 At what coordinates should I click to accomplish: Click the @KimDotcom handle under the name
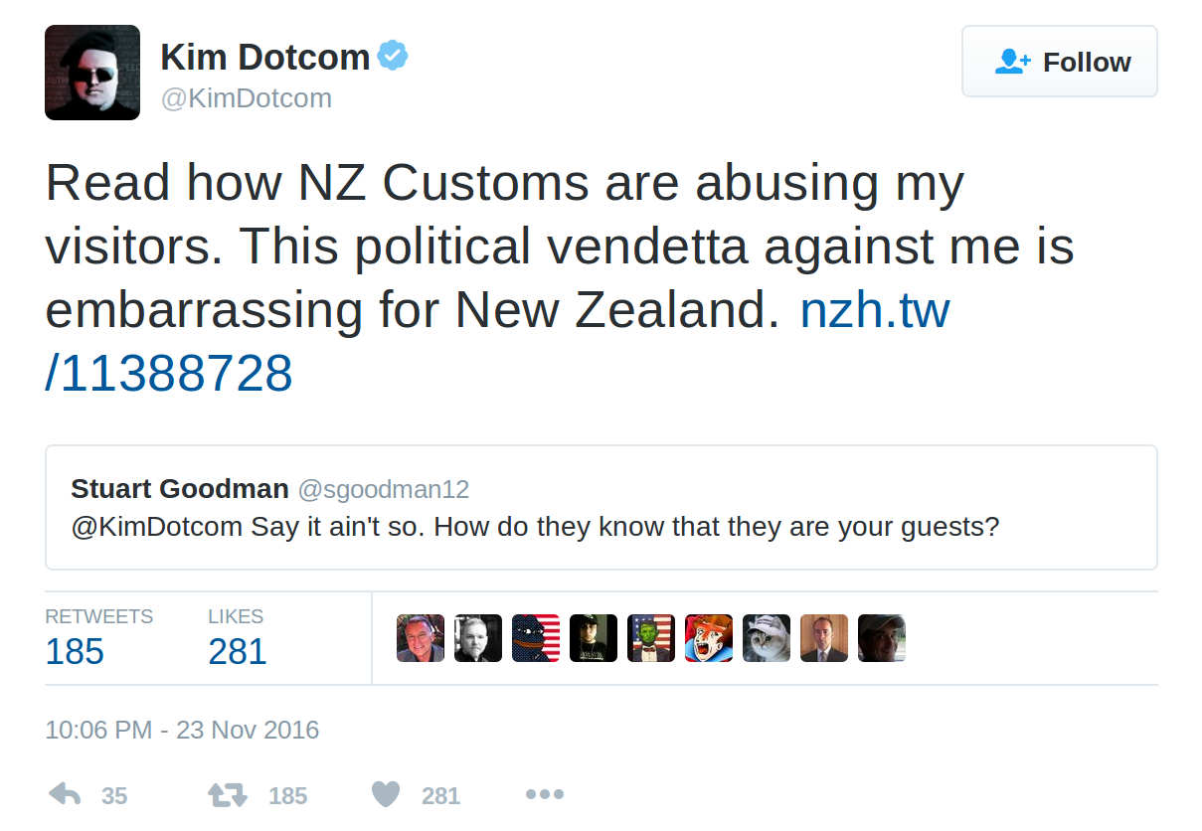coord(246,98)
